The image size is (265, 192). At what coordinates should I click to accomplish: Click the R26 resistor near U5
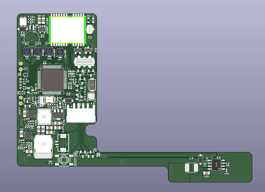pos(227,163)
